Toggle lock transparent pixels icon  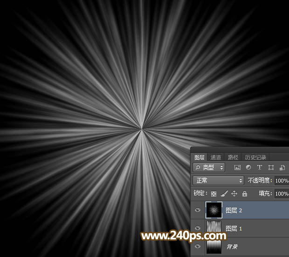pos(213,194)
